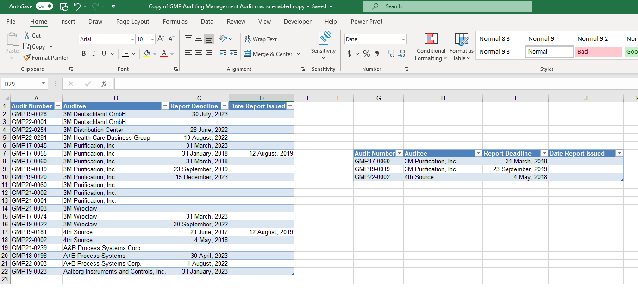
Task: Click Increase Indent icon
Action: pyautogui.click(x=233, y=54)
